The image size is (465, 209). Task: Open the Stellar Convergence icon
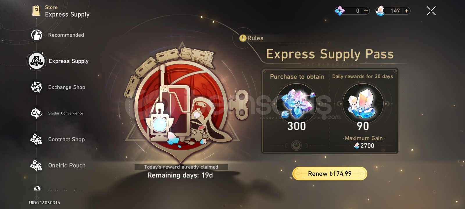pos(37,113)
